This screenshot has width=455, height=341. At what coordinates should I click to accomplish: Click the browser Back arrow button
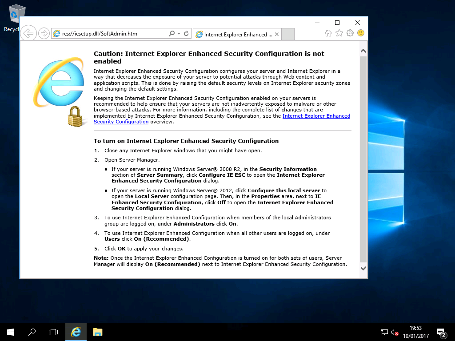[x=28, y=33]
